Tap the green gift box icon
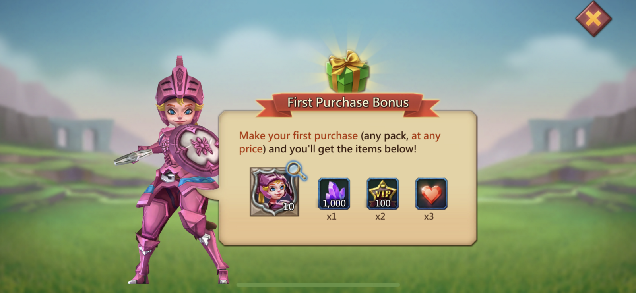636x293 pixels. (348, 72)
